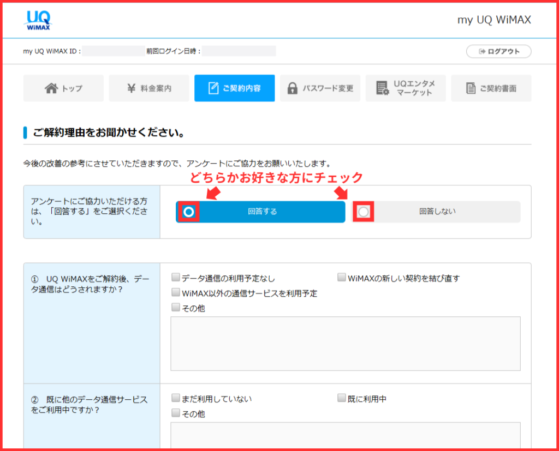Check その他 under question ②
This screenshot has width=559, height=451.
(x=176, y=412)
